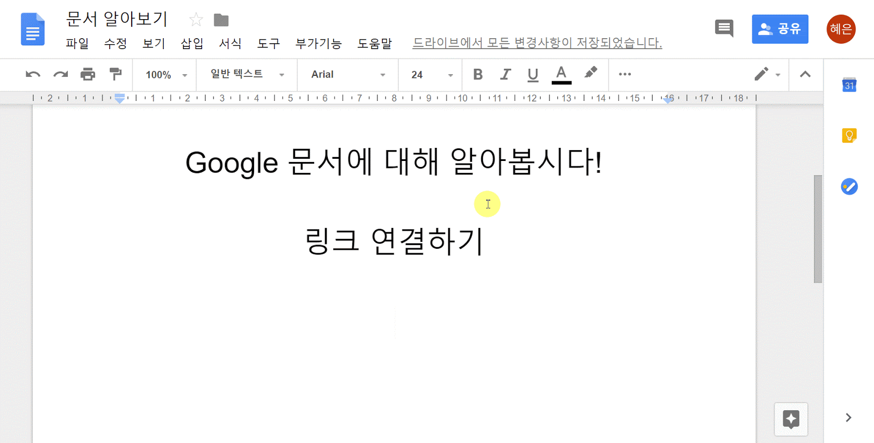Image resolution: width=874 pixels, height=443 pixels.
Task: Open the font size 24 dropdown
Action: coord(432,75)
